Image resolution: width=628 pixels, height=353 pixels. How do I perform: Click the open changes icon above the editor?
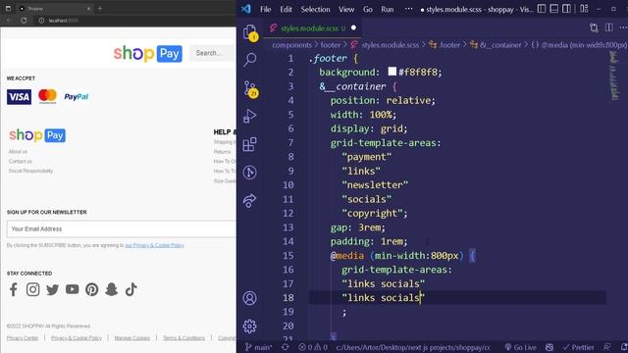(x=594, y=27)
